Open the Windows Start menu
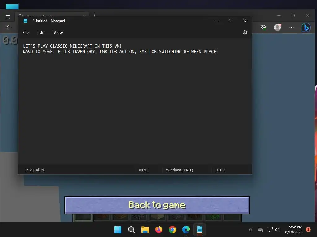The height and width of the screenshot is (237, 317). [118, 230]
